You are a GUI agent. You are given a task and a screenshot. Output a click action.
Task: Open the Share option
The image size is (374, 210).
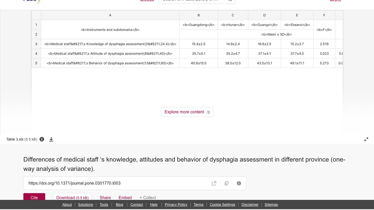(x=105, y=197)
